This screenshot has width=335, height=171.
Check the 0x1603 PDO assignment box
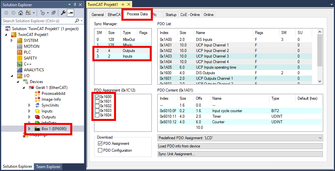[x=97, y=111]
